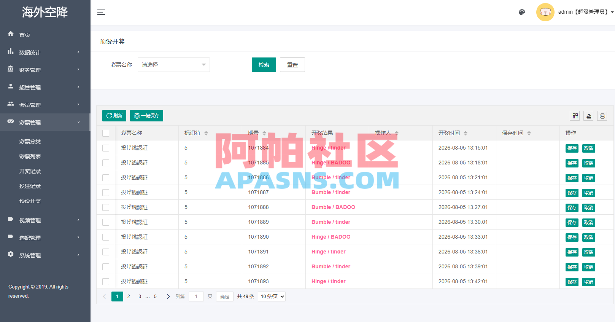
Task: Click the gamepad icon for 彩票管理
Action: [11, 121]
